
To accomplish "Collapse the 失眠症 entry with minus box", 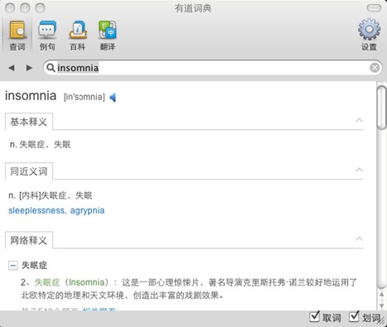I will click(13, 266).
